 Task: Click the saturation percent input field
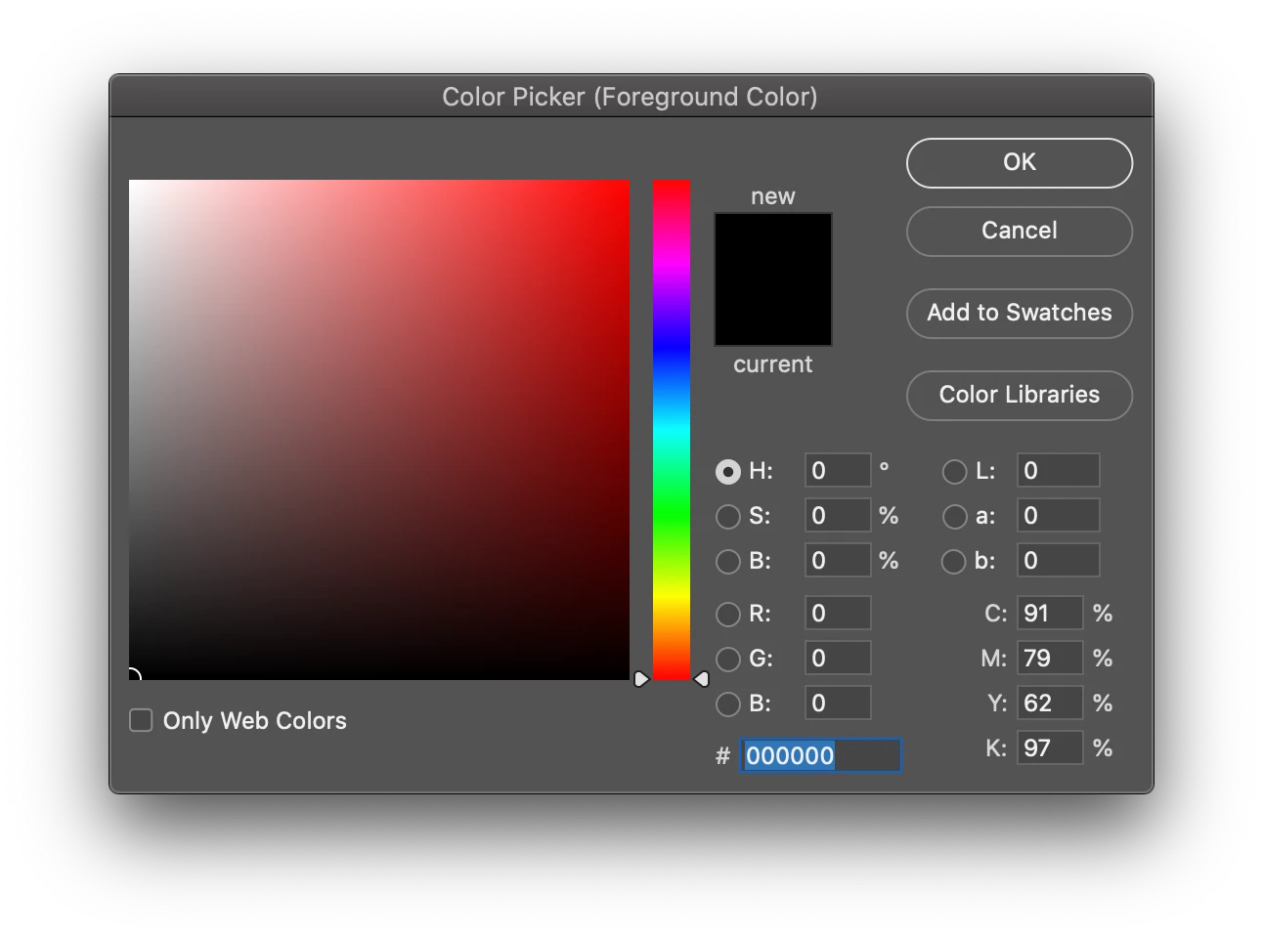[838, 516]
